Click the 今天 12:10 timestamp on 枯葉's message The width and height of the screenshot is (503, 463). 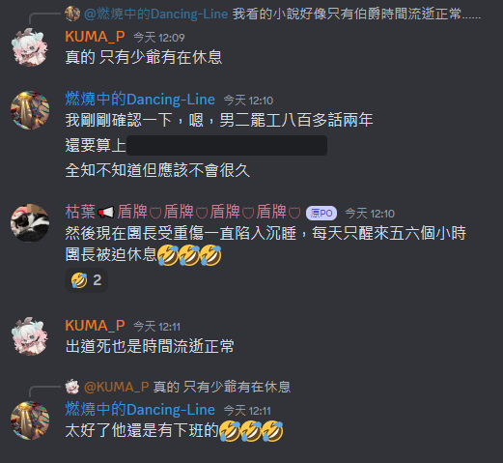(370, 214)
